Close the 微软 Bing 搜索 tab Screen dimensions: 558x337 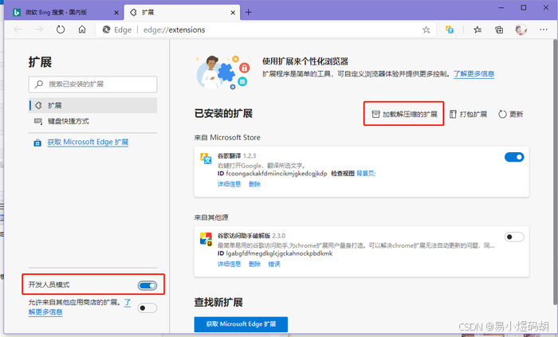click(116, 13)
